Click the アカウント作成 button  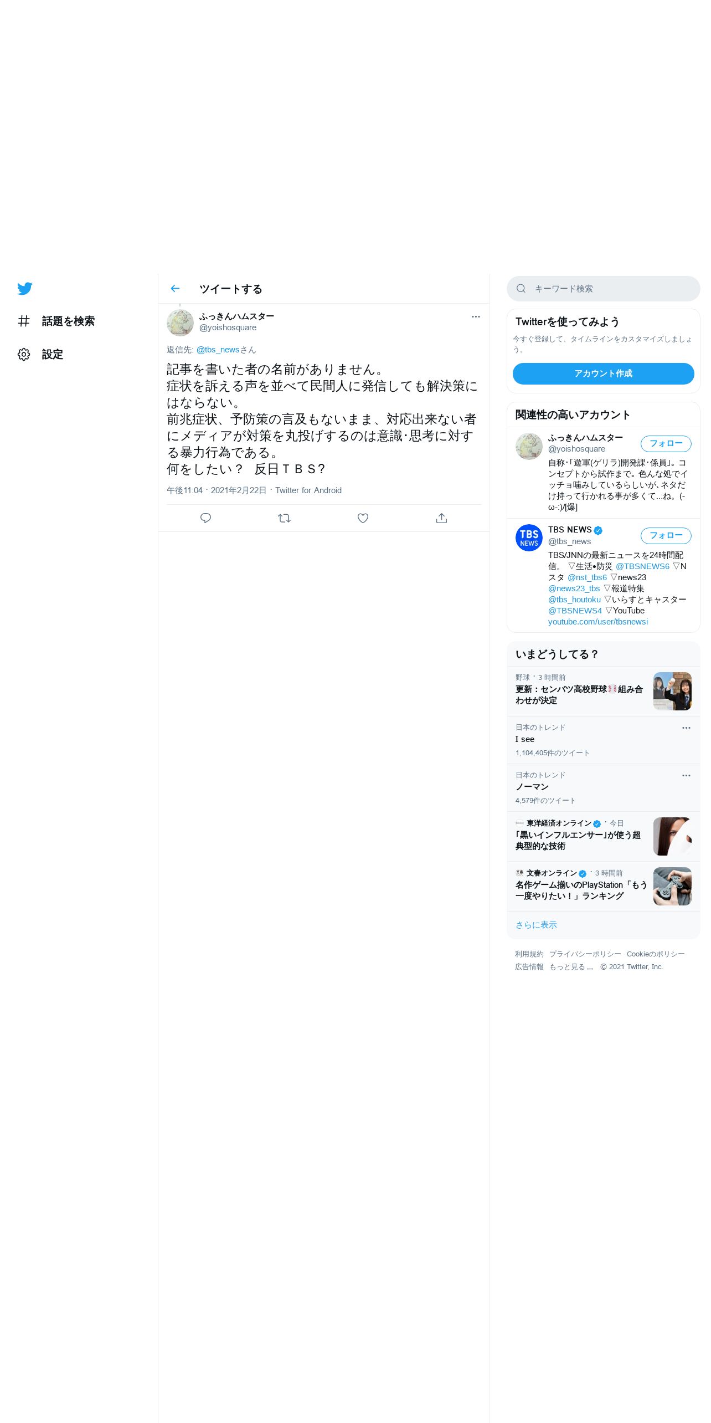pyautogui.click(x=604, y=373)
